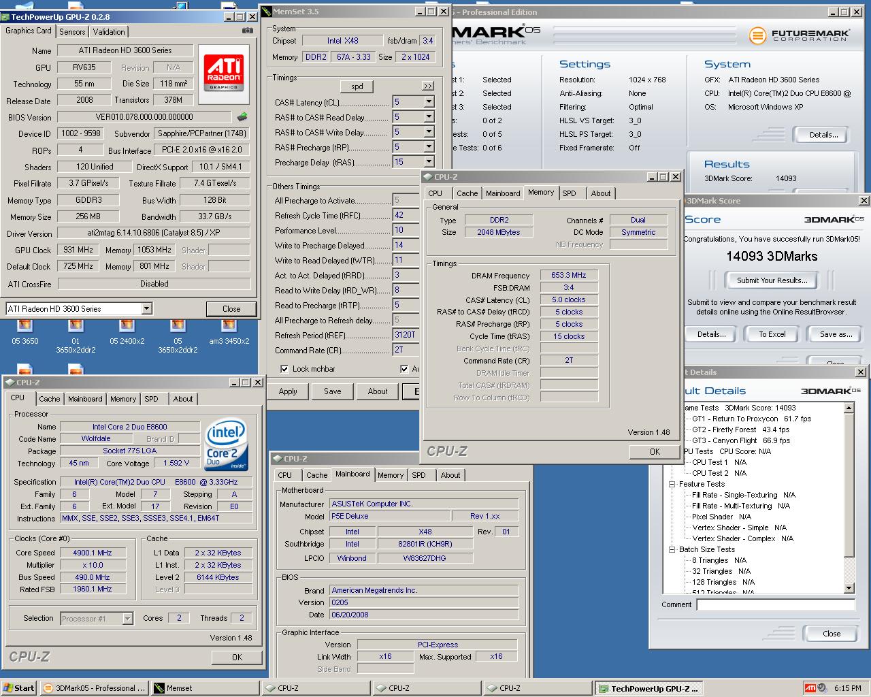871x697 pixels.
Task: Switch to Mainboard tab in CPU-Z memory window
Action: [x=503, y=193]
